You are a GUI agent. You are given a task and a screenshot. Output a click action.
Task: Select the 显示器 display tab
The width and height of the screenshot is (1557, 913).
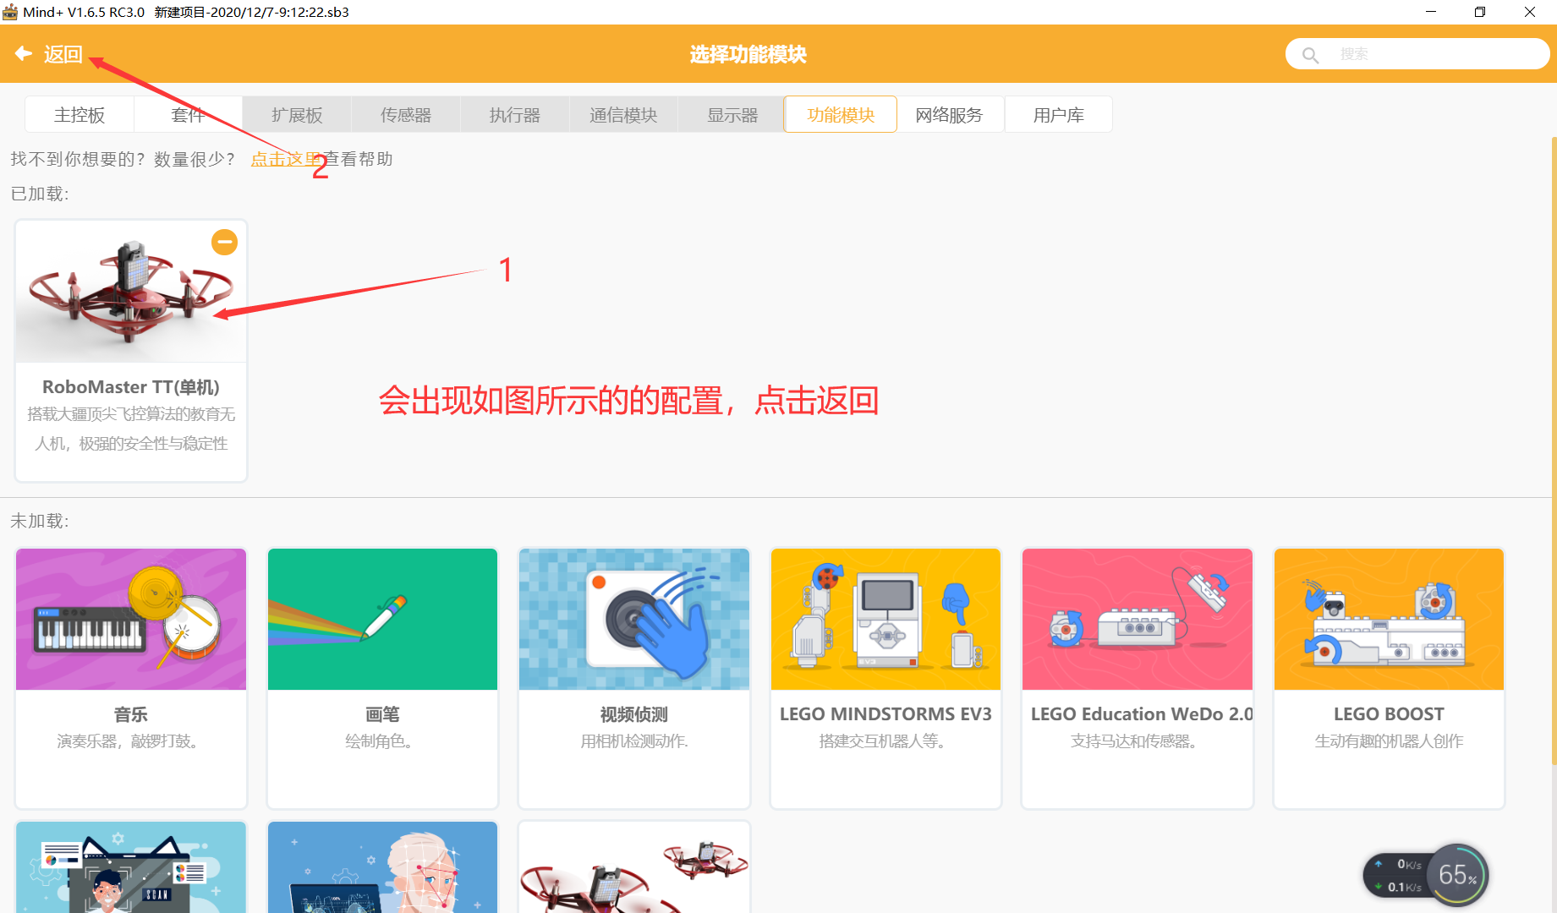(x=732, y=115)
